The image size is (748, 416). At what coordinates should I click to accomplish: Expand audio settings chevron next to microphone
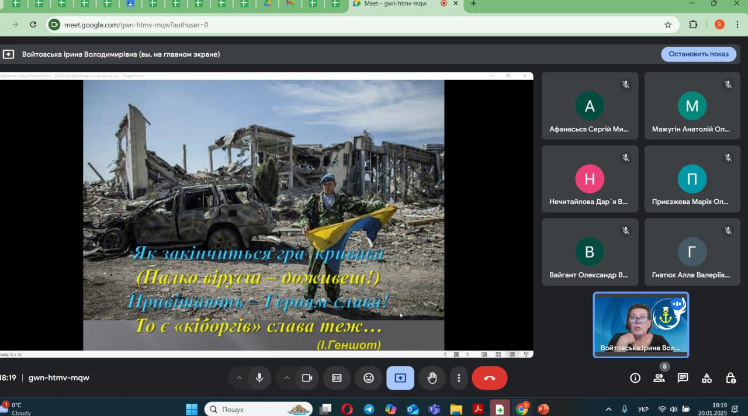(x=239, y=378)
